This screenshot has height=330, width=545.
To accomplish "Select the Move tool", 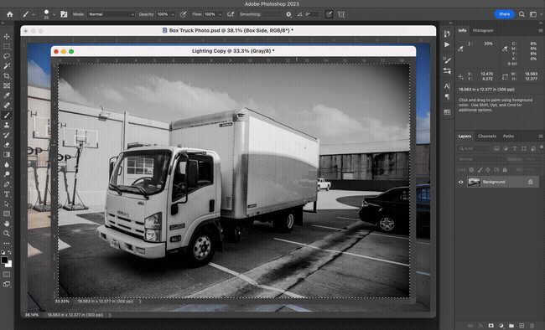I will coord(7,37).
